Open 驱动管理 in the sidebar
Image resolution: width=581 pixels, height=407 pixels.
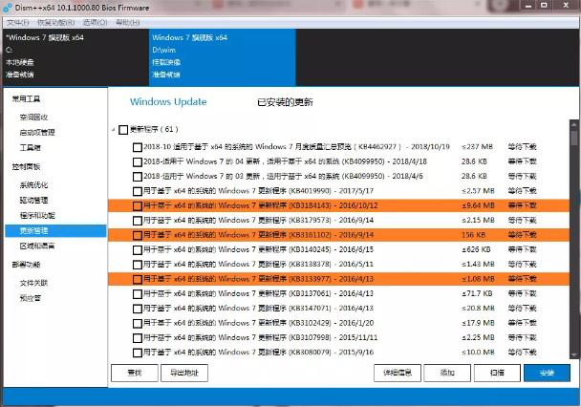(x=33, y=201)
